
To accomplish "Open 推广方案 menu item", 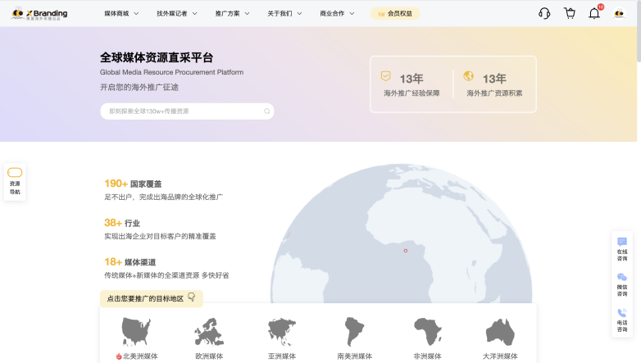I will coord(227,13).
